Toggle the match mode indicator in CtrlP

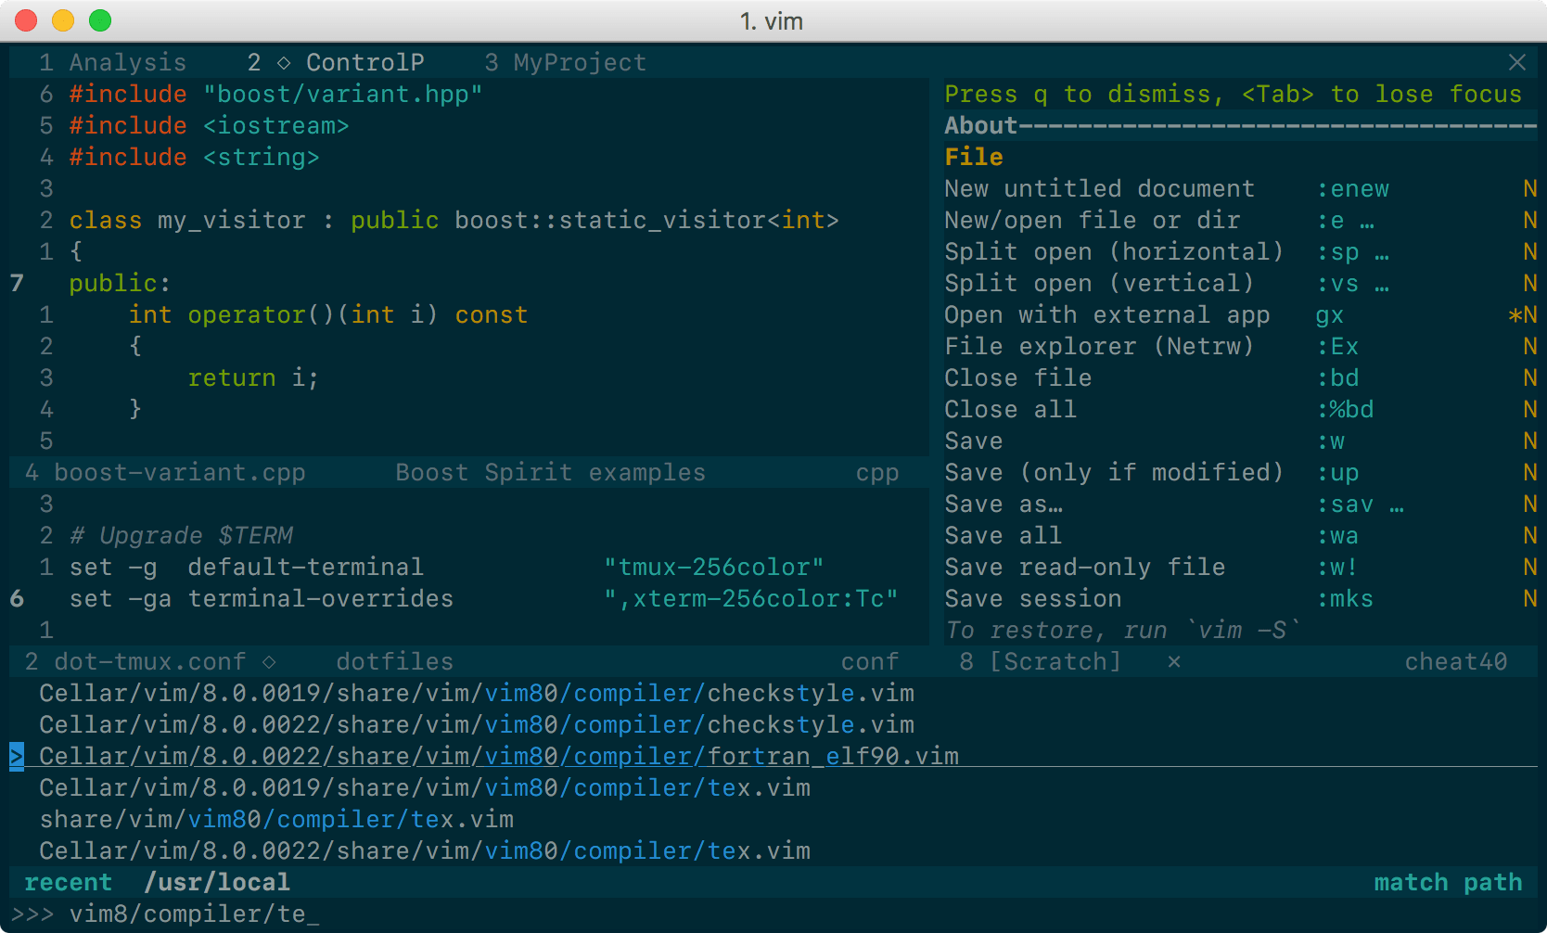[x=1411, y=882]
